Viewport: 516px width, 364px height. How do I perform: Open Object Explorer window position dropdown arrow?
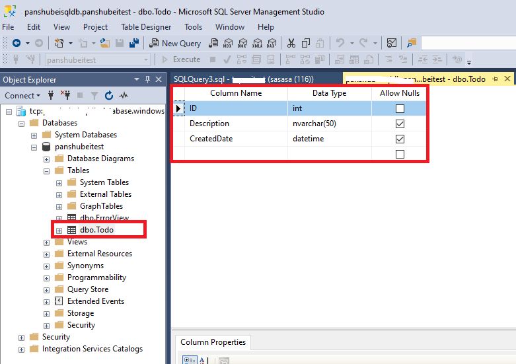[137, 79]
